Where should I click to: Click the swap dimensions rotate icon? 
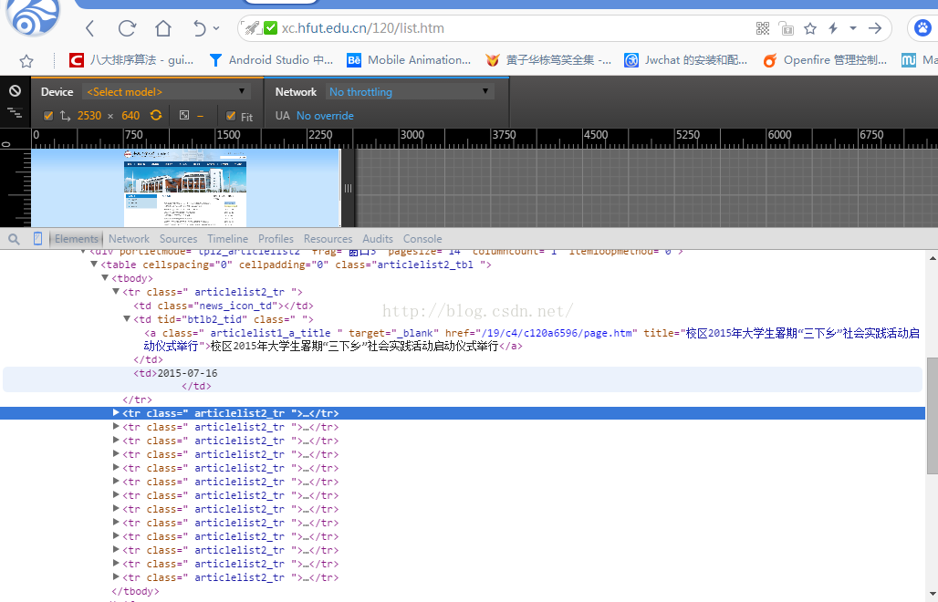tap(156, 115)
